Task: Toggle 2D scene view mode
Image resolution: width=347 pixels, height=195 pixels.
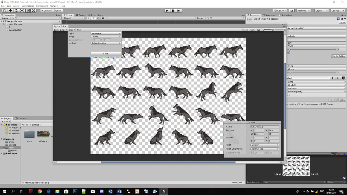Action: (x=88, y=18)
